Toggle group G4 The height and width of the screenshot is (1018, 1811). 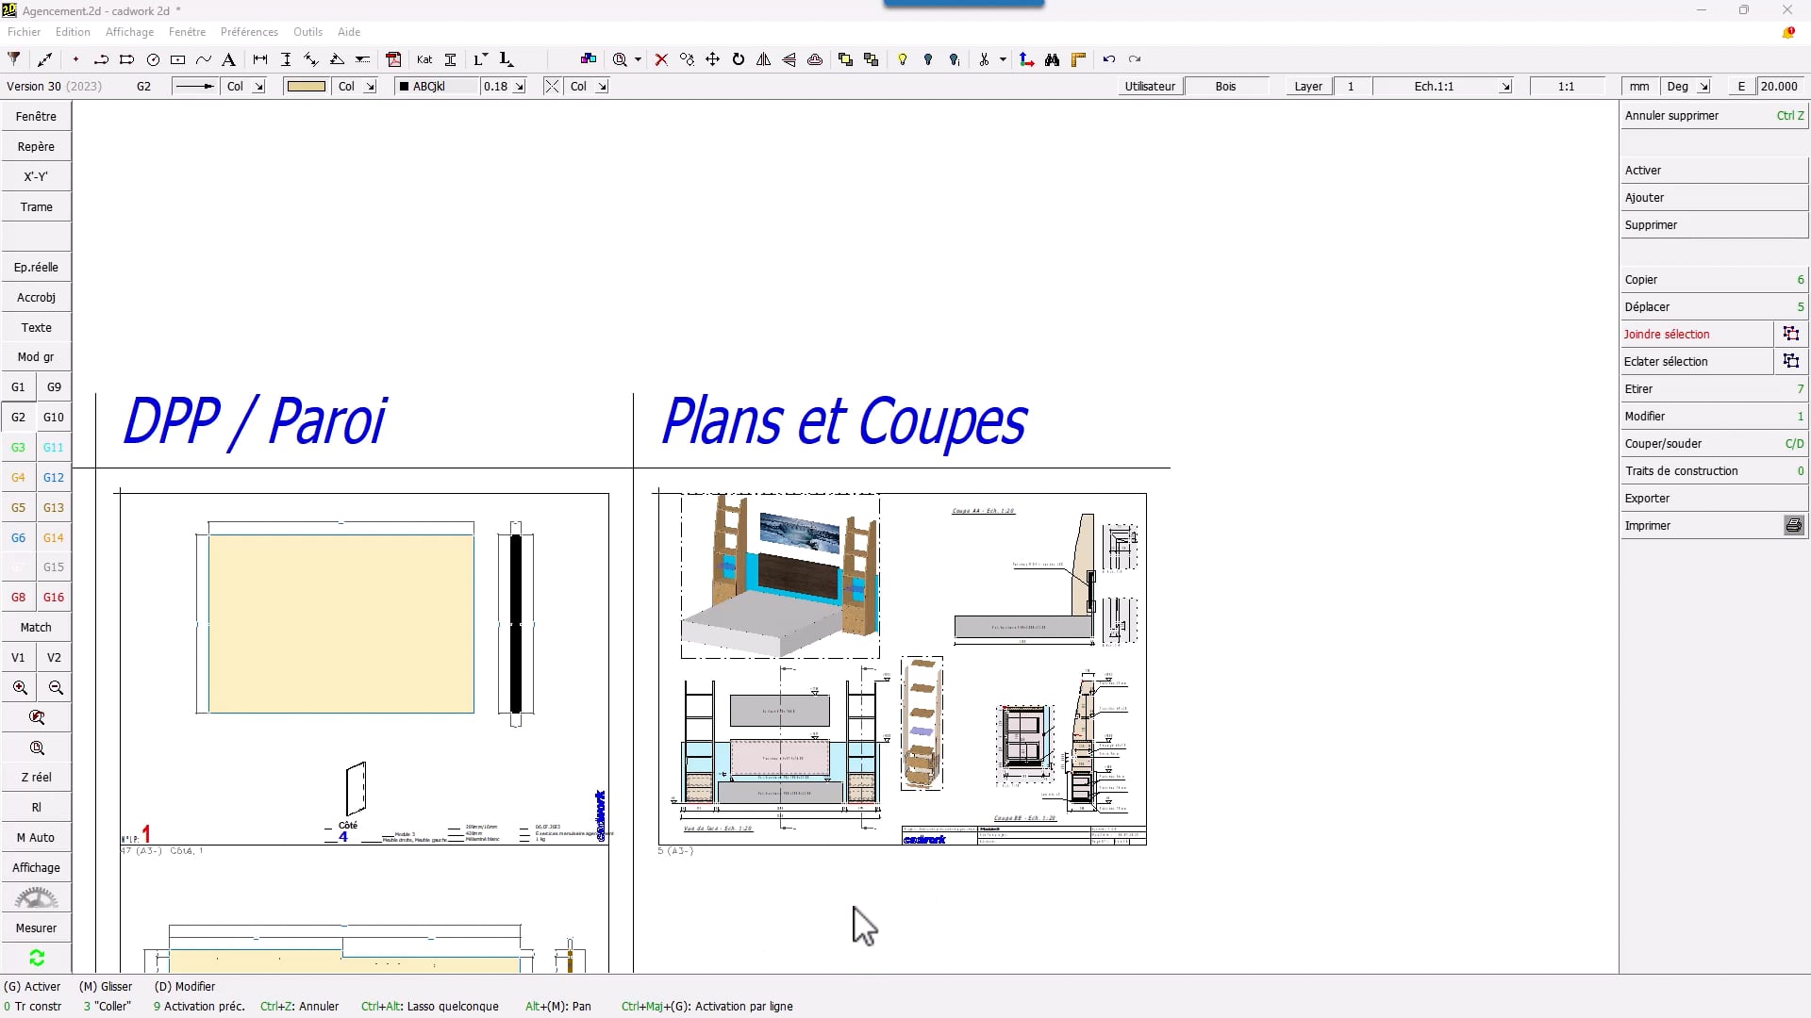(18, 477)
